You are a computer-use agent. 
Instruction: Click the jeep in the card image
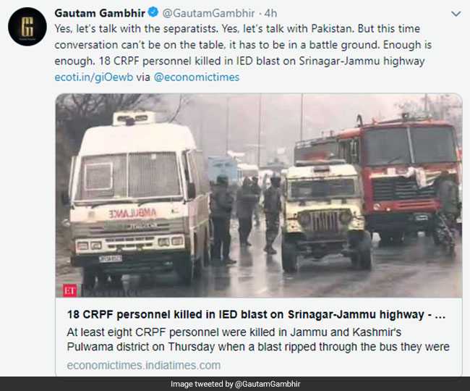pyautogui.click(x=325, y=216)
